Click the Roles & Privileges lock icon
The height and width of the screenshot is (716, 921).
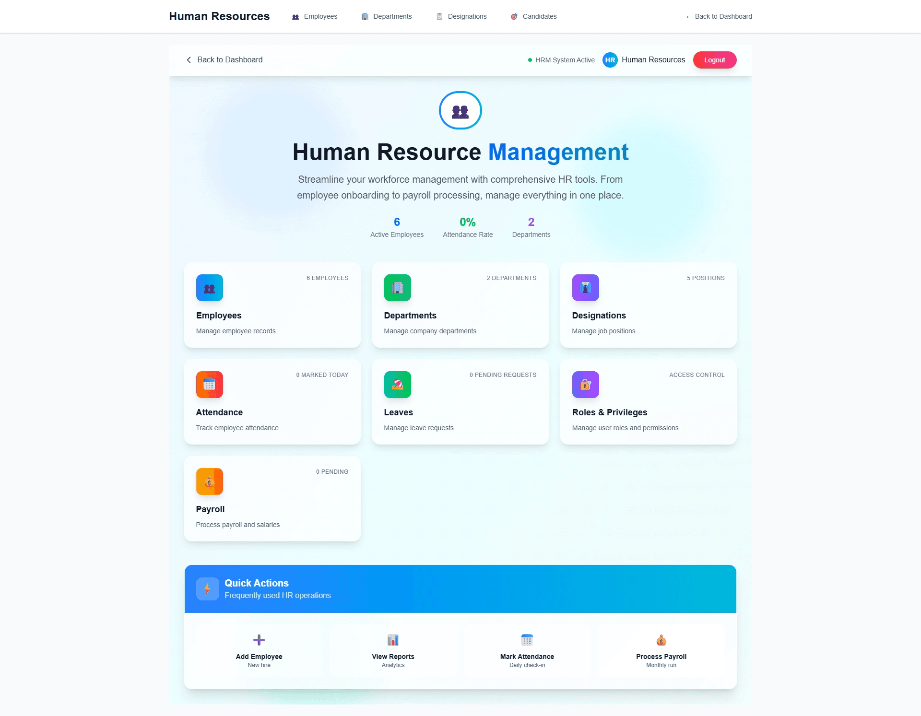(x=585, y=385)
